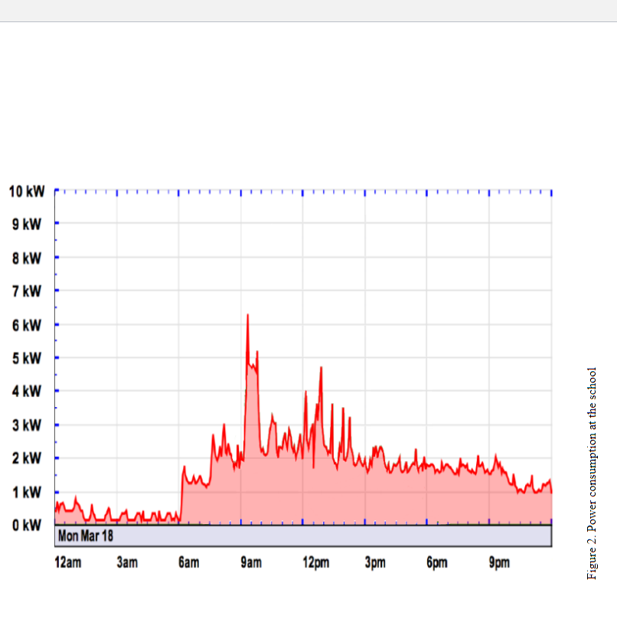Select the 9pm tick label
617x622 pixels.
[498, 562]
